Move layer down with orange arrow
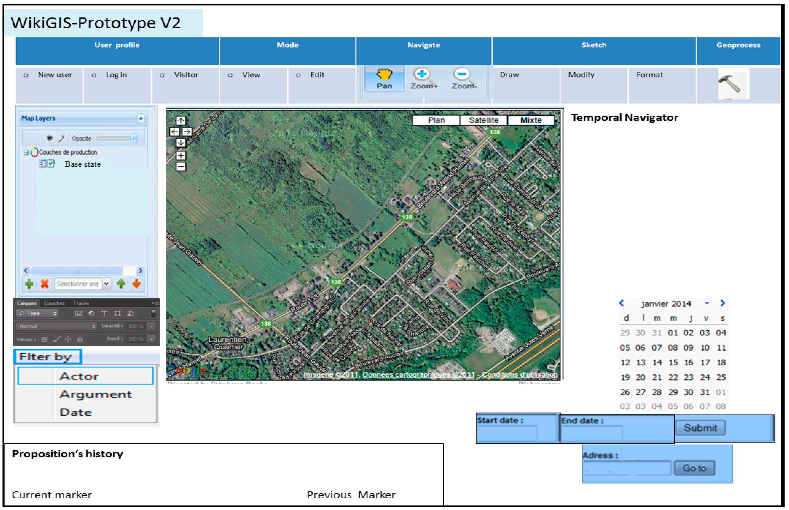The height and width of the screenshot is (510, 789). tap(136, 284)
